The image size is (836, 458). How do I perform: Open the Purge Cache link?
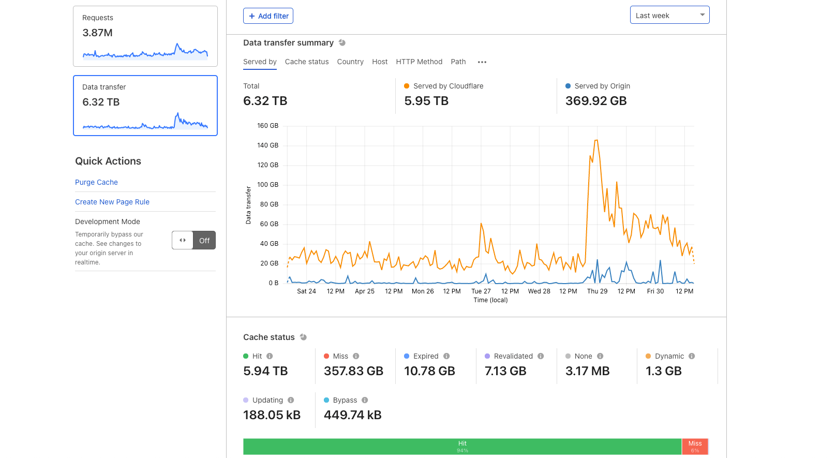pos(96,182)
